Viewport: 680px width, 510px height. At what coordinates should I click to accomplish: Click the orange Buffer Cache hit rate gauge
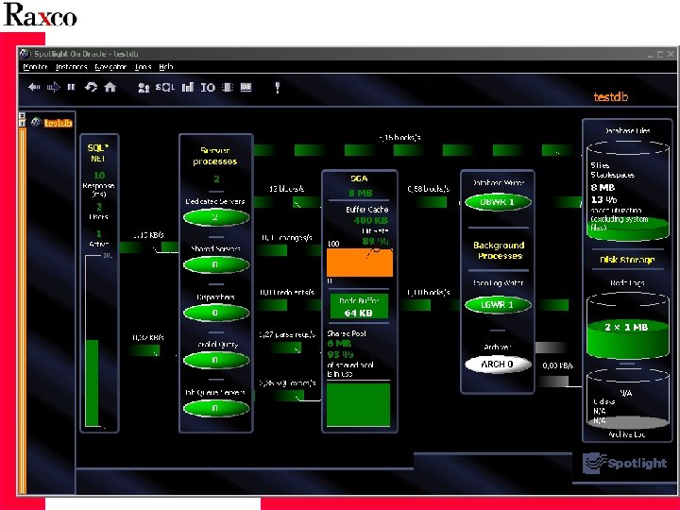click(360, 263)
